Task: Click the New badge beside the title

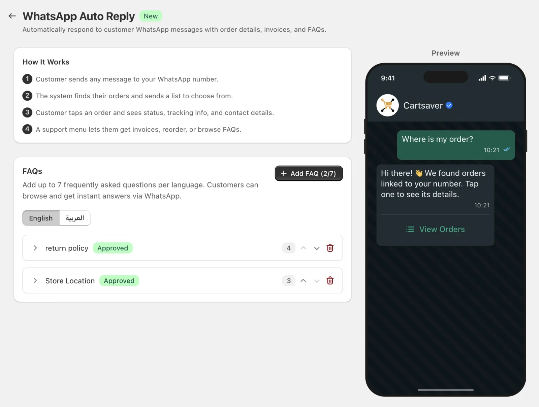Action: point(151,16)
